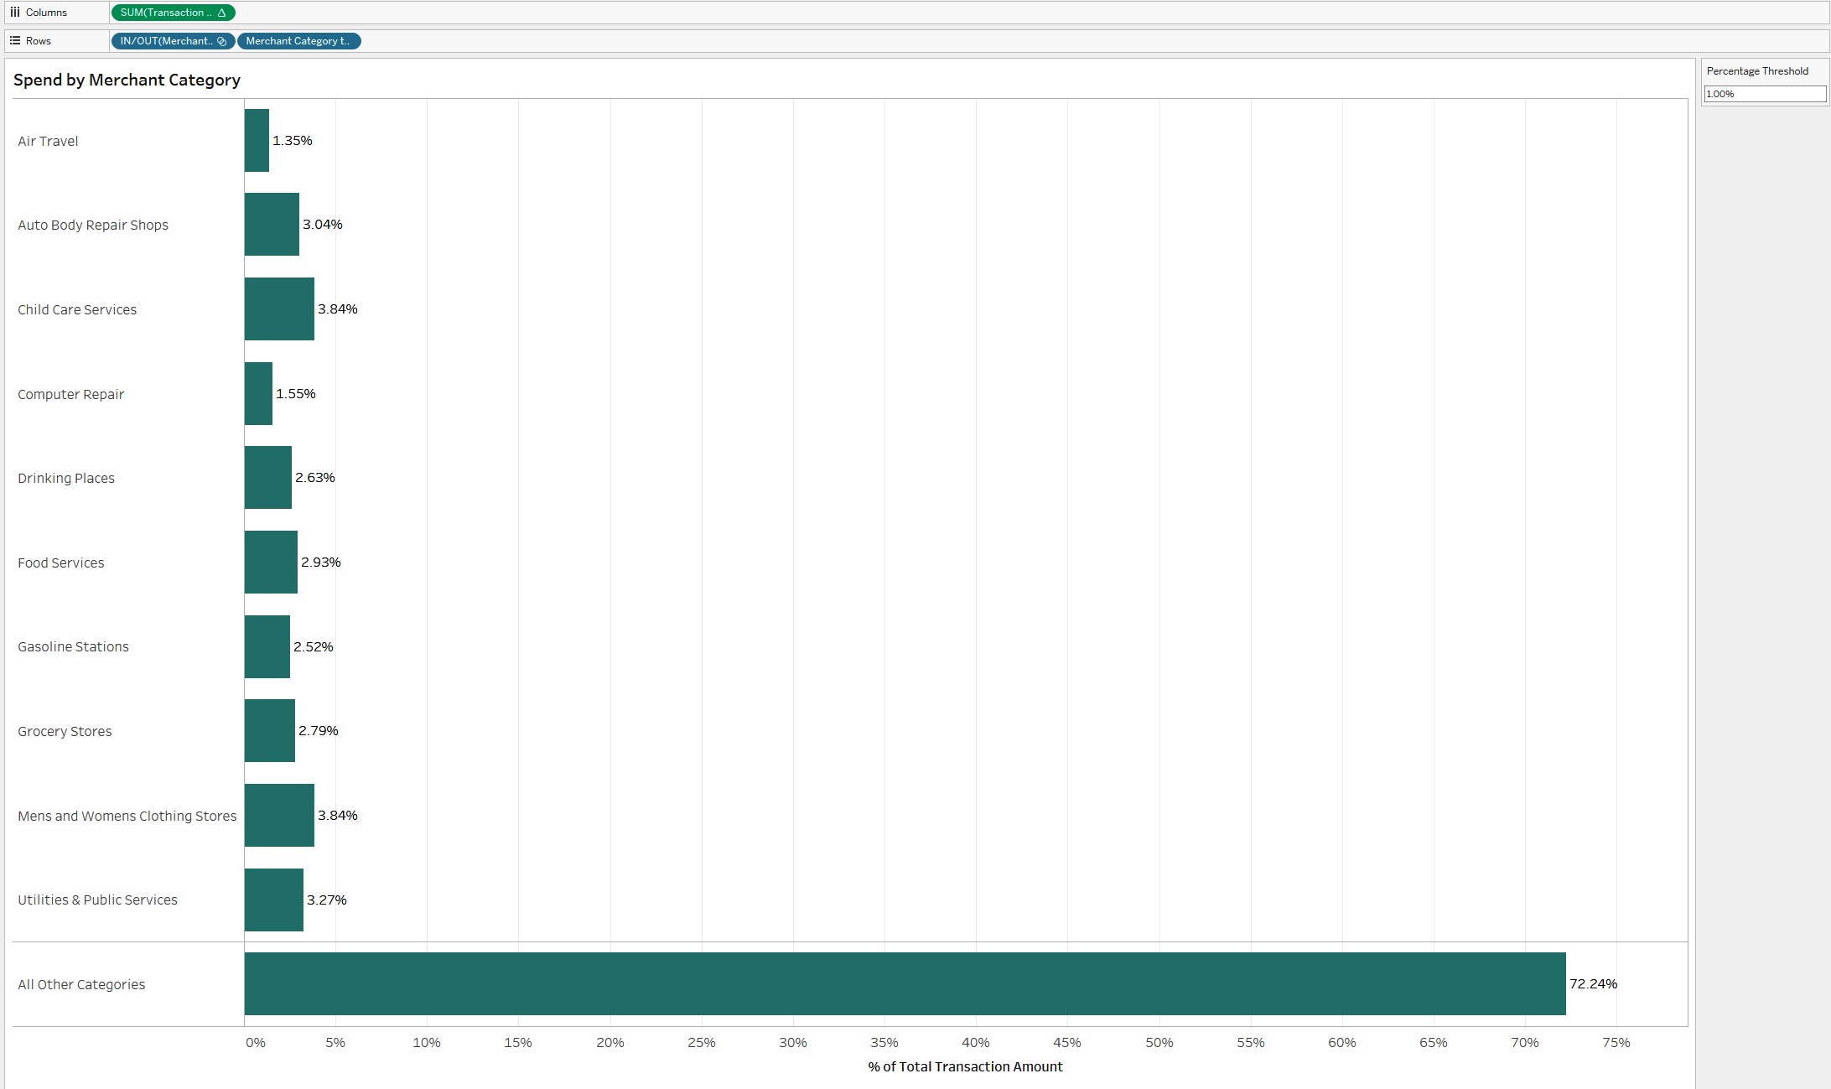Click the Child Care Services bar segment
The image size is (1831, 1089).
278,309
